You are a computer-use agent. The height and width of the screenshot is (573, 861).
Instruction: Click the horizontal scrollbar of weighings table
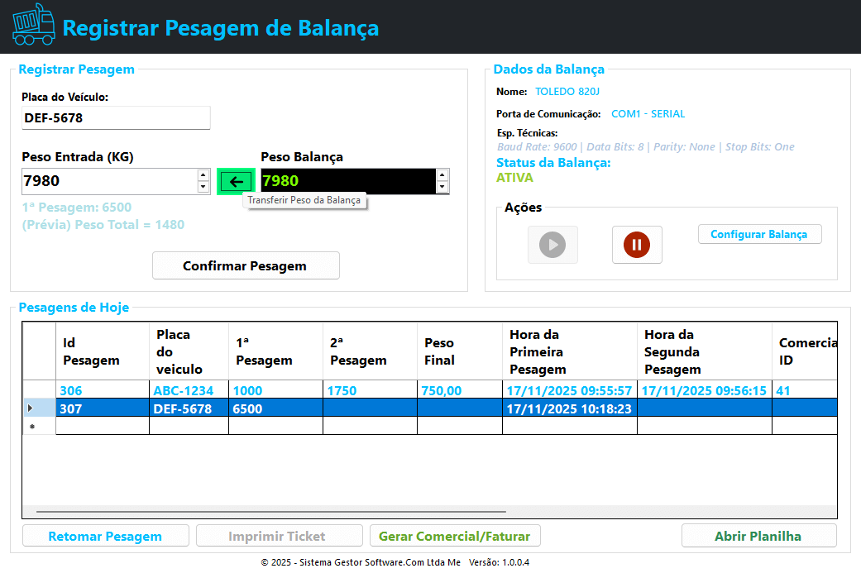[271, 512]
